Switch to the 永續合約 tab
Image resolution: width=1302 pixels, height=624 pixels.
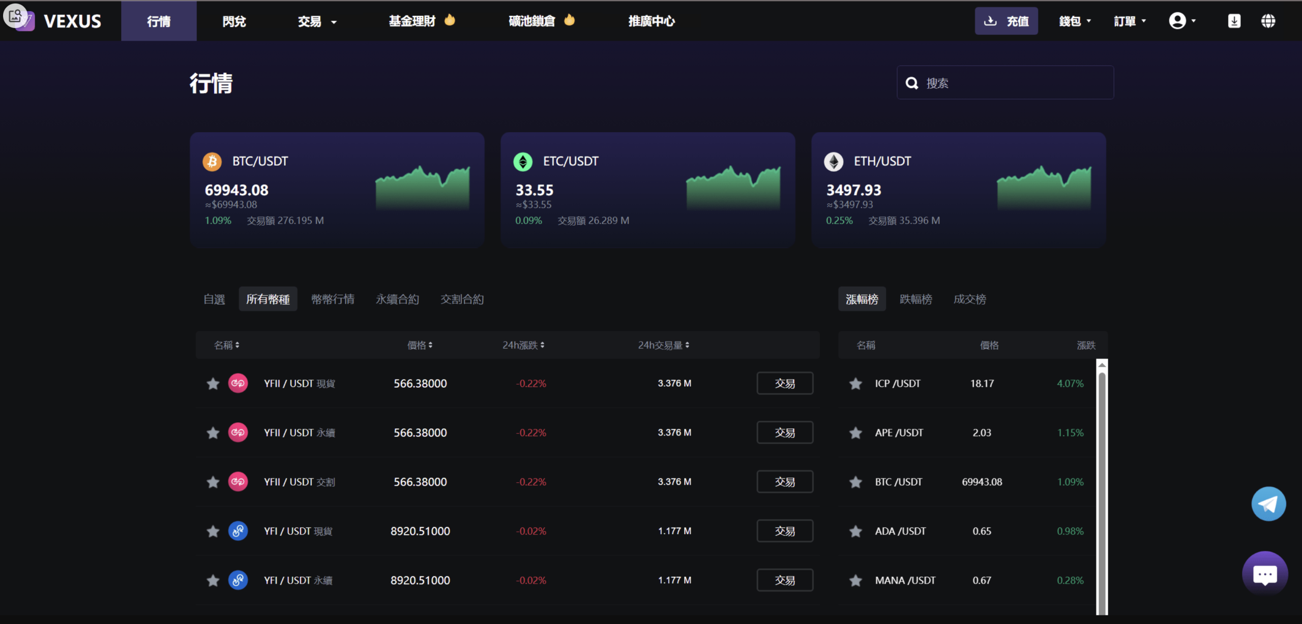(x=397, y=299)
